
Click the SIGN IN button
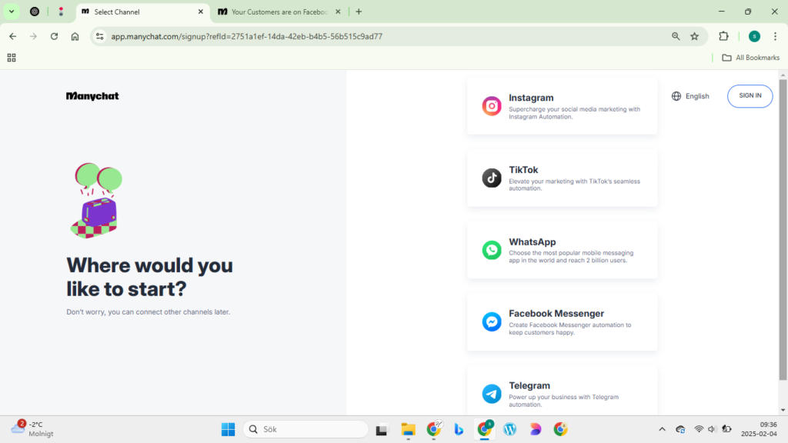(750, 96)
